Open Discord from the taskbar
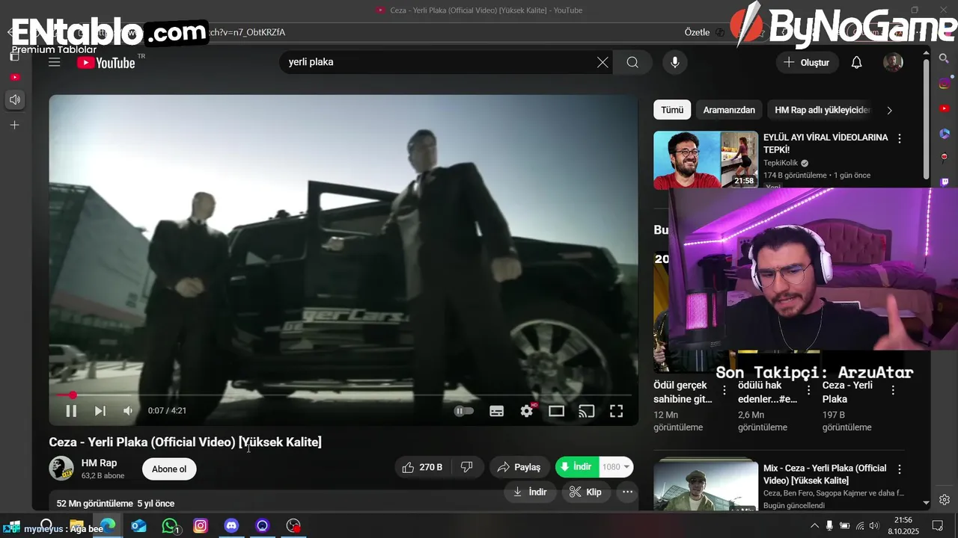 (x=231, y=526)
